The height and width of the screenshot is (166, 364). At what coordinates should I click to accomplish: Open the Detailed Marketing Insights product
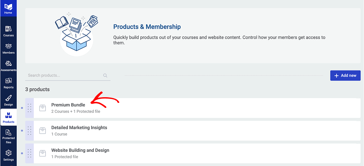point(79,128)
